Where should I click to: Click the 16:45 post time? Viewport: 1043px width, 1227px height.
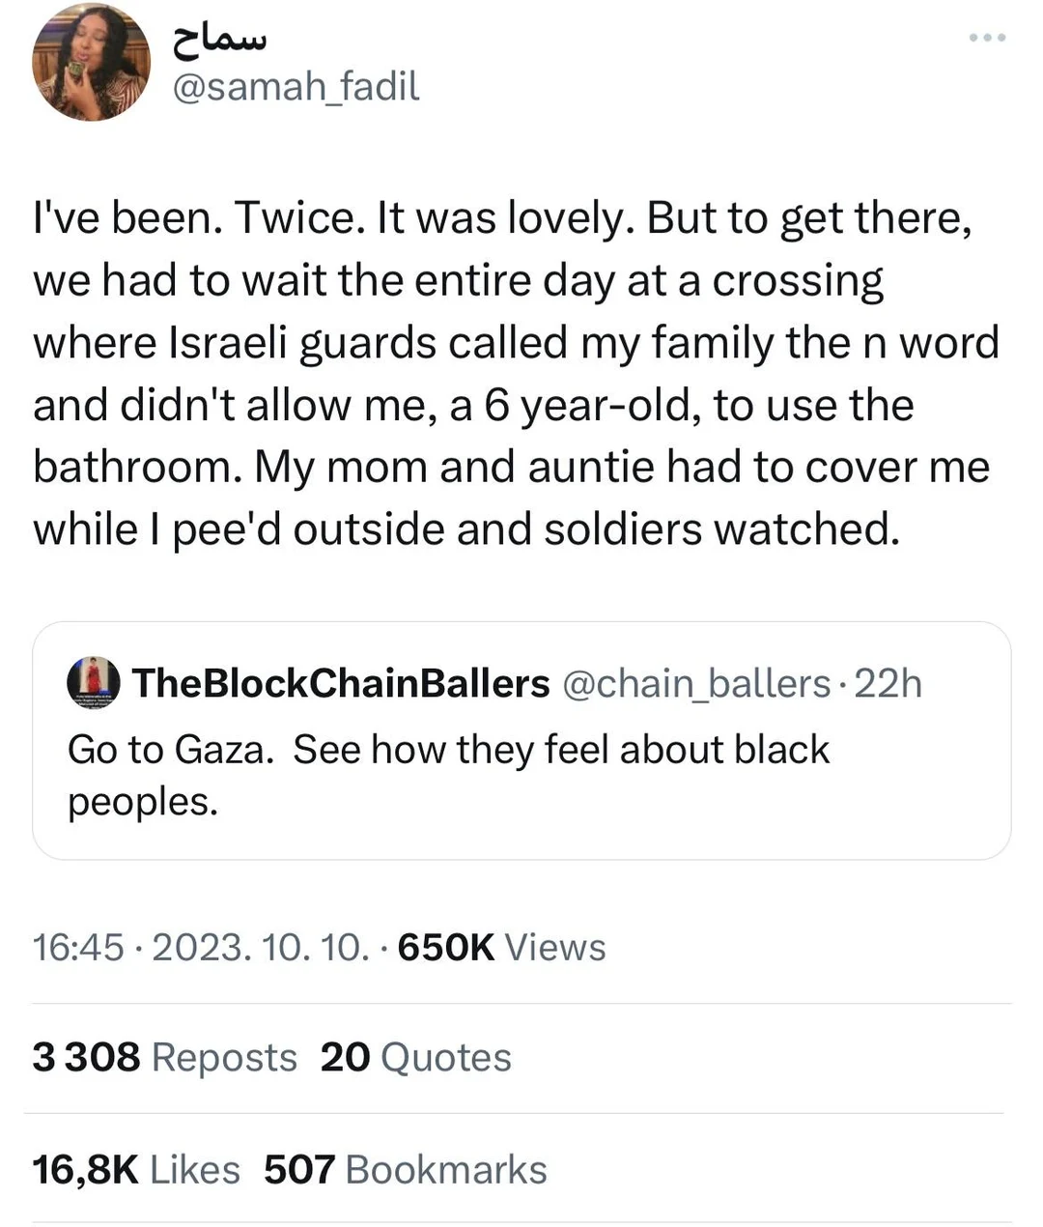pos(78,948)
